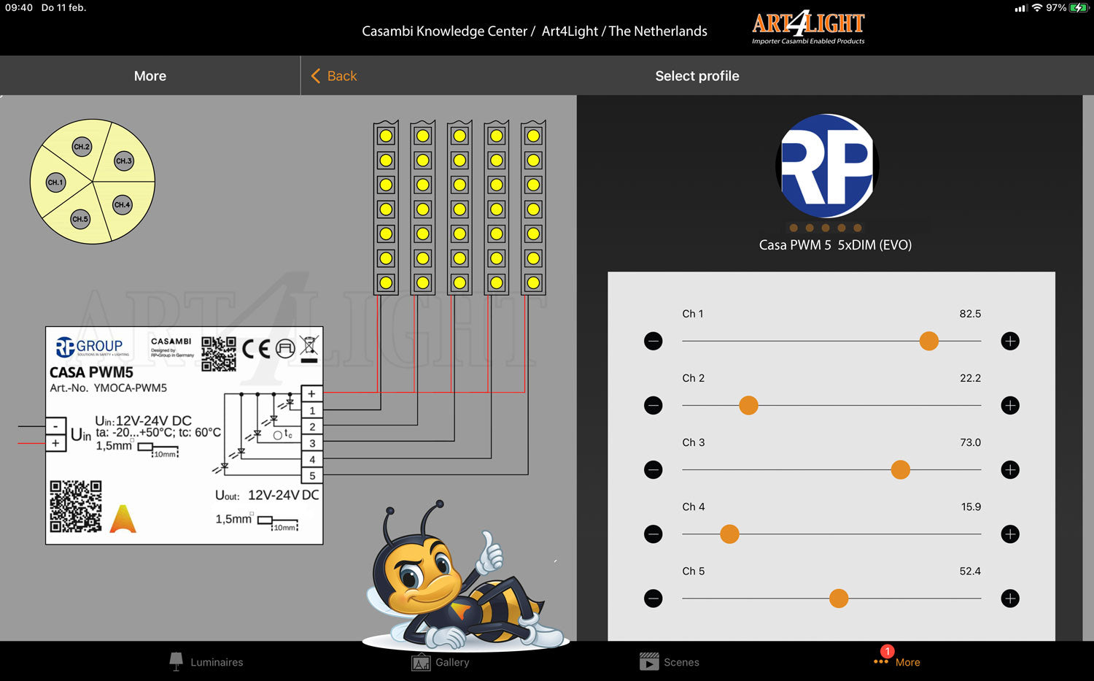Decrease Ch 3 with the minus button
Screen dimensions: 1094x681
(x=653, y=469)
